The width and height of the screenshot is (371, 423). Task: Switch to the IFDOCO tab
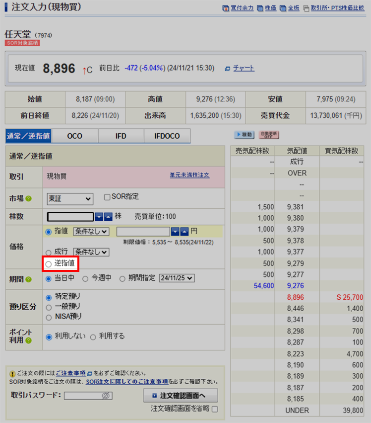coord(167,136)
